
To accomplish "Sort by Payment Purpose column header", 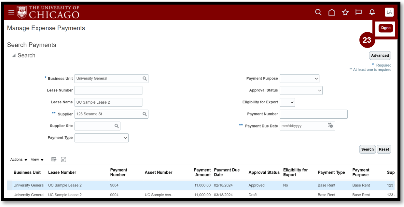I will pyautogui.click(x=361, y=172).
